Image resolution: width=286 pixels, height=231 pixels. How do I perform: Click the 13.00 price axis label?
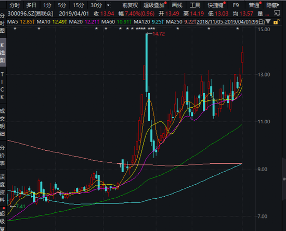(x=264, y=74)
